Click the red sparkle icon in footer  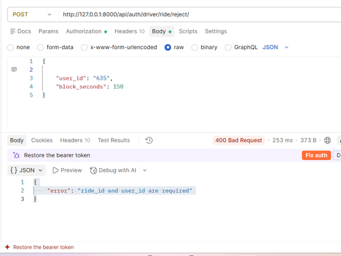(8, 247)
